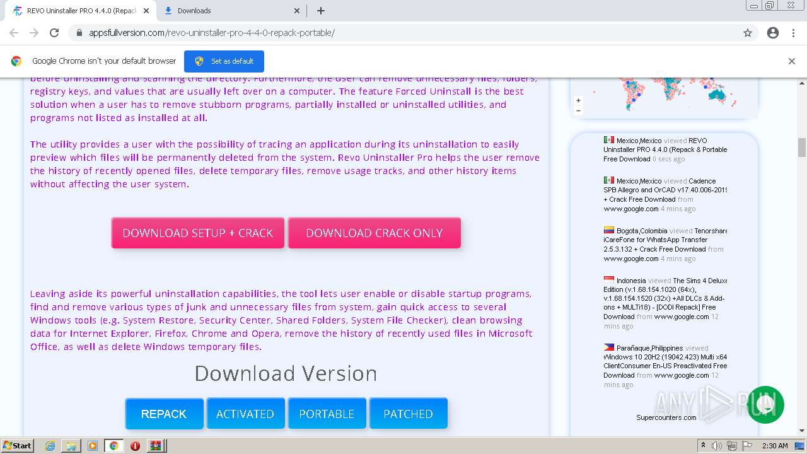The height and width of the screenshot is (454, 807).
Task: Open a new browser tab
Action: click(x=321, y=11)
